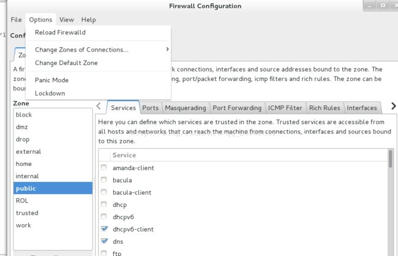The image size is (398, 256).
Task: Open the Help menu
Action: [88, 20]
